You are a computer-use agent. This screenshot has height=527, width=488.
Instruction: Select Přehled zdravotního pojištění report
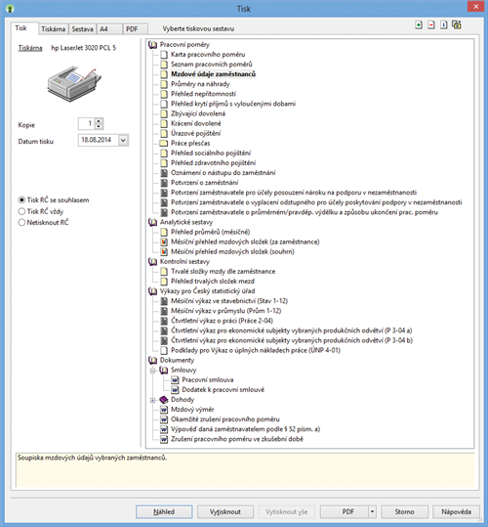(x=214, y=163)
